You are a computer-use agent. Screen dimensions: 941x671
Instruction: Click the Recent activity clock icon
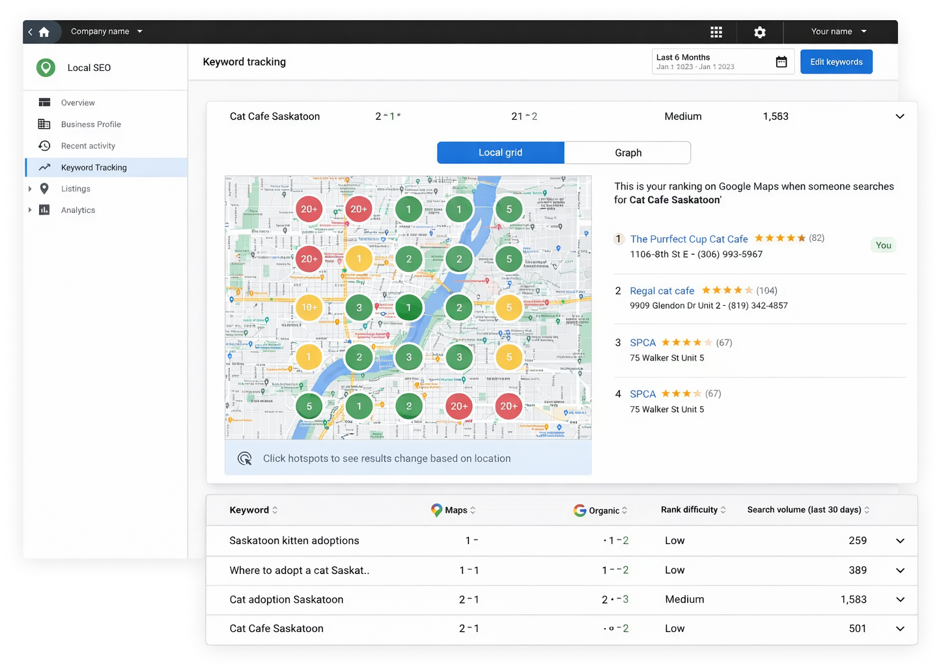point(45,145)
